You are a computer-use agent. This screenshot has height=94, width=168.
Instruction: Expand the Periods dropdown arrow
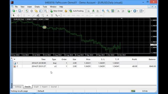137,11
